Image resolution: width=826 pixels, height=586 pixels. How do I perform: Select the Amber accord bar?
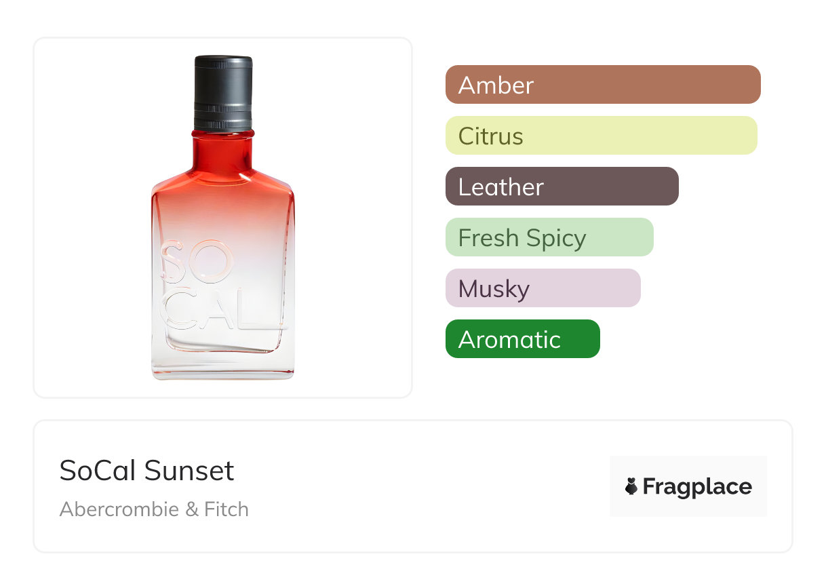pyautogui.click(x=602, y=85)
